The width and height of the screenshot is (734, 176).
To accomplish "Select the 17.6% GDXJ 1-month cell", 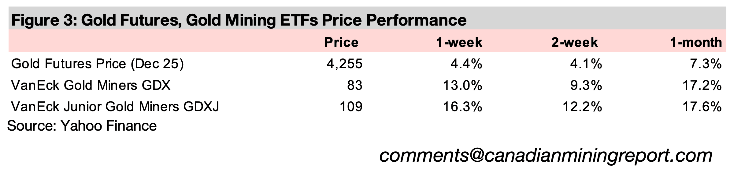I will (x=702, y=107).
